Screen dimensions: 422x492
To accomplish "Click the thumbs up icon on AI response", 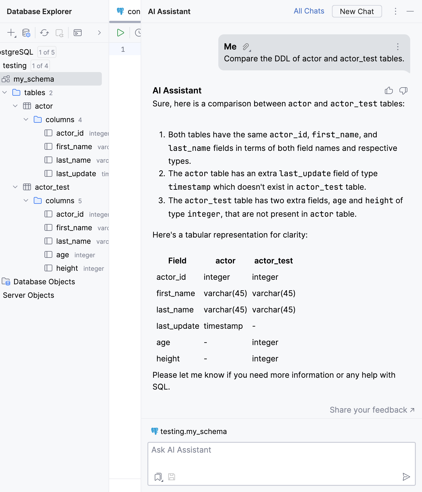I will click(389, 91).
